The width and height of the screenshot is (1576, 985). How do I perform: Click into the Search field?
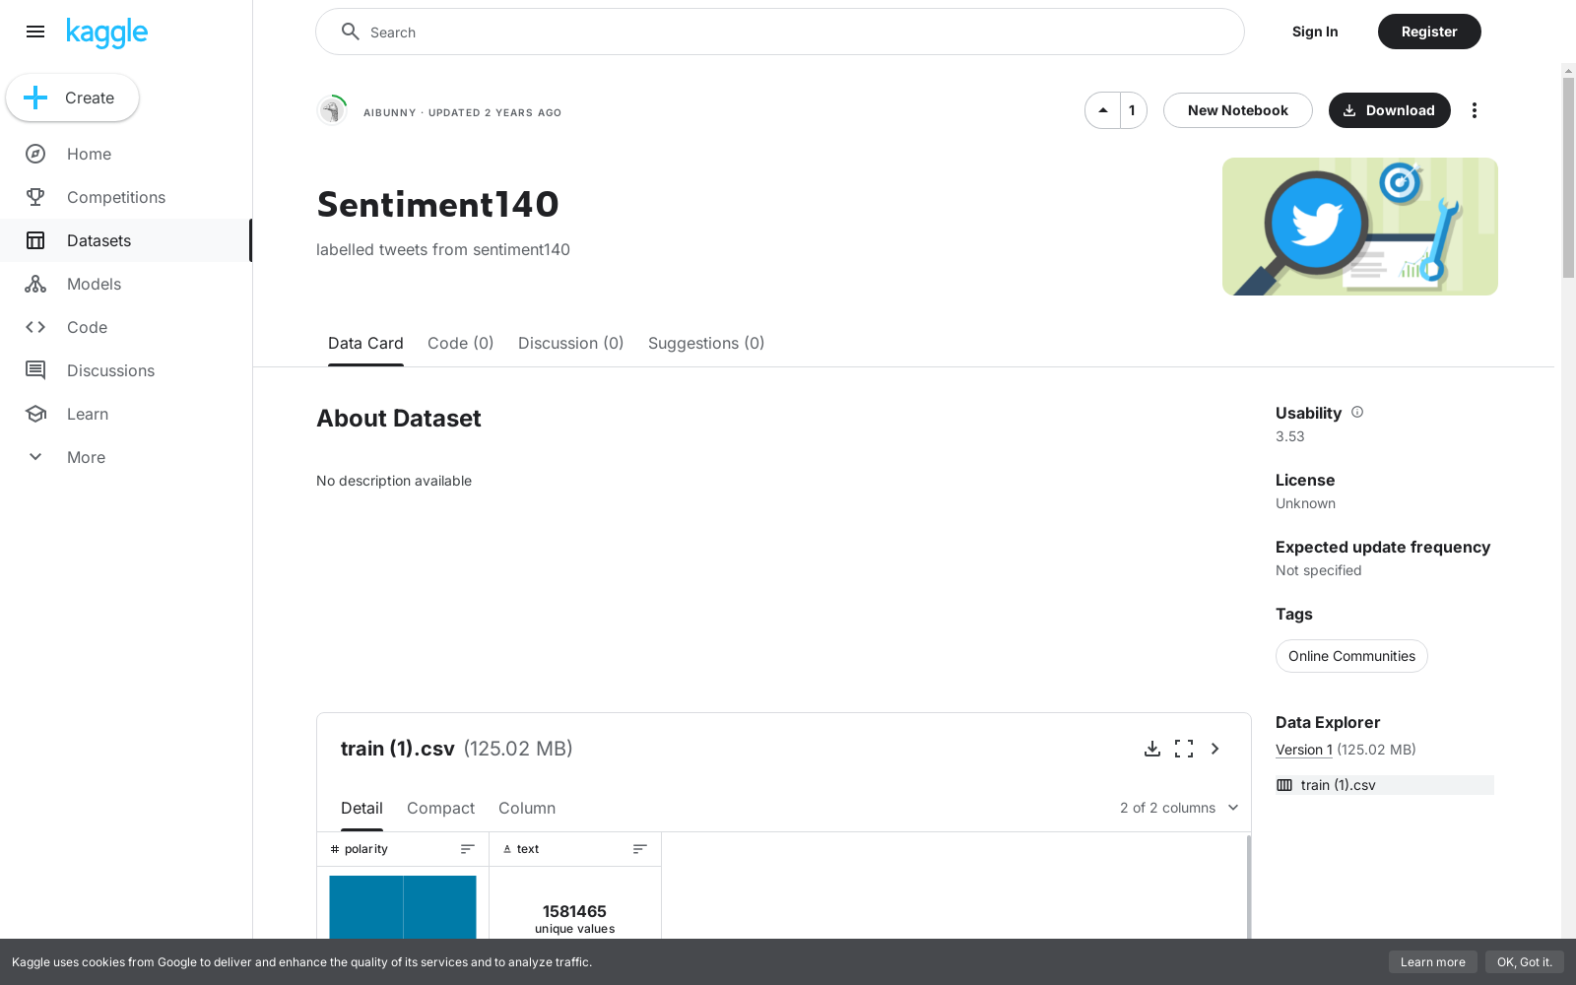click(x=779, y=32)
